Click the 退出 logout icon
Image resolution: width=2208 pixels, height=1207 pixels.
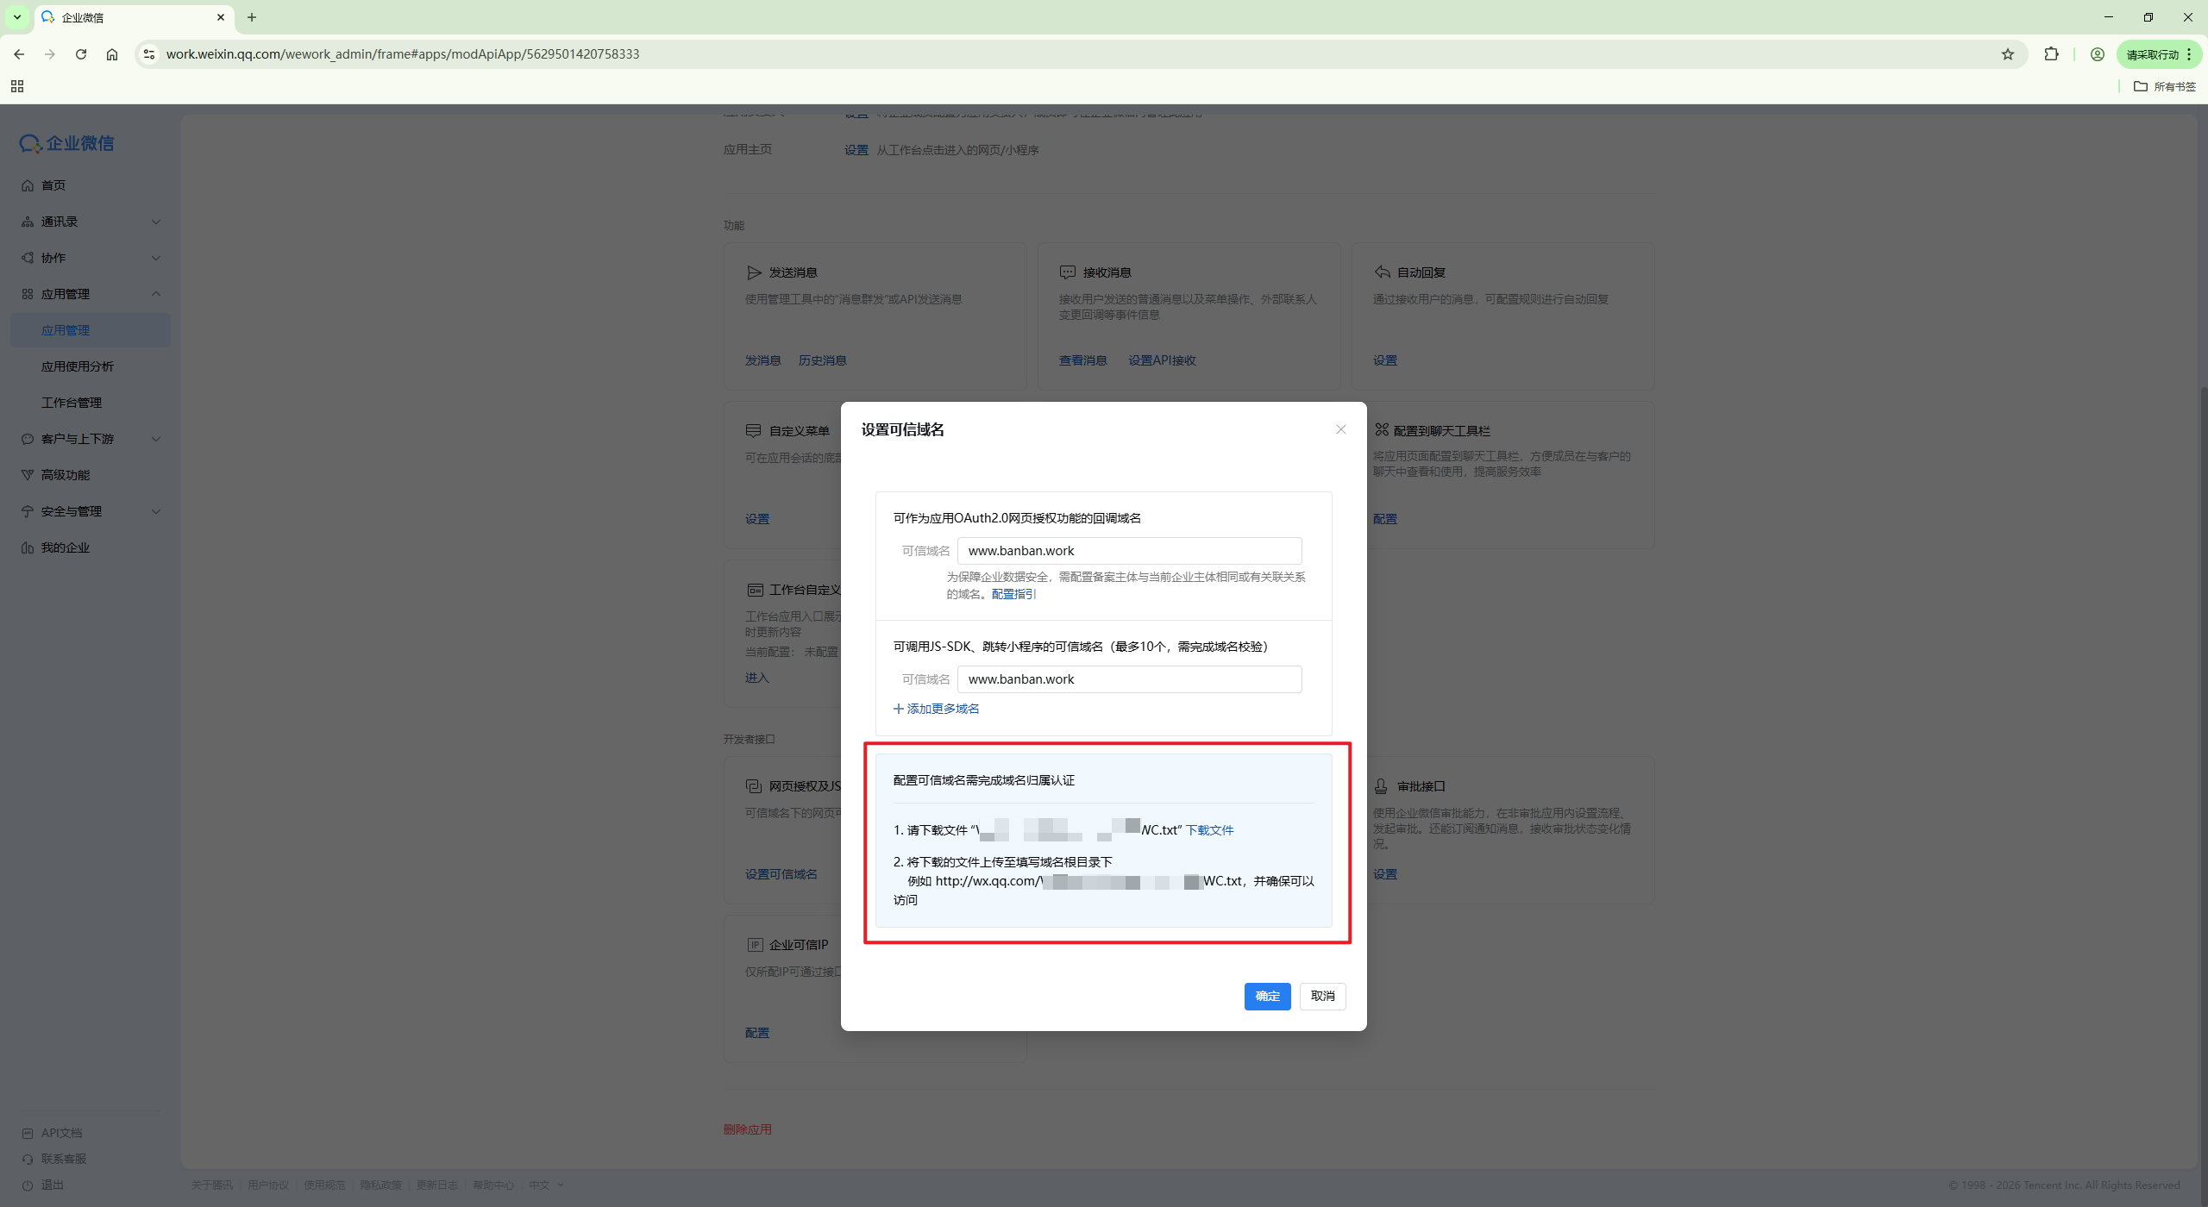(28, 1185)
